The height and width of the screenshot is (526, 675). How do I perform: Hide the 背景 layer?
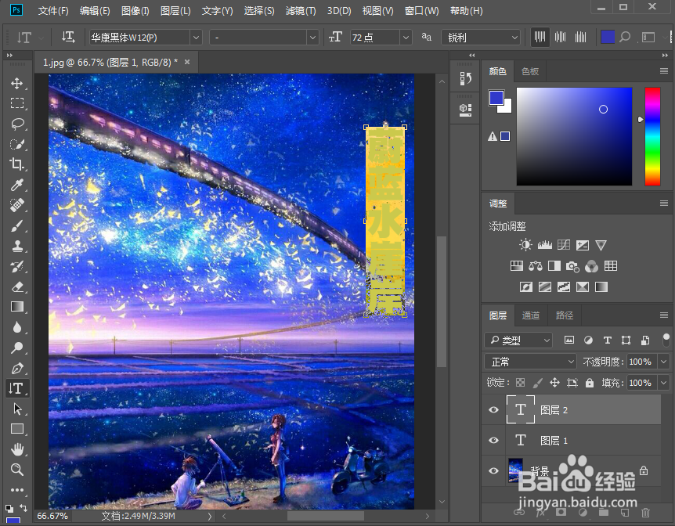coord(494,470)
